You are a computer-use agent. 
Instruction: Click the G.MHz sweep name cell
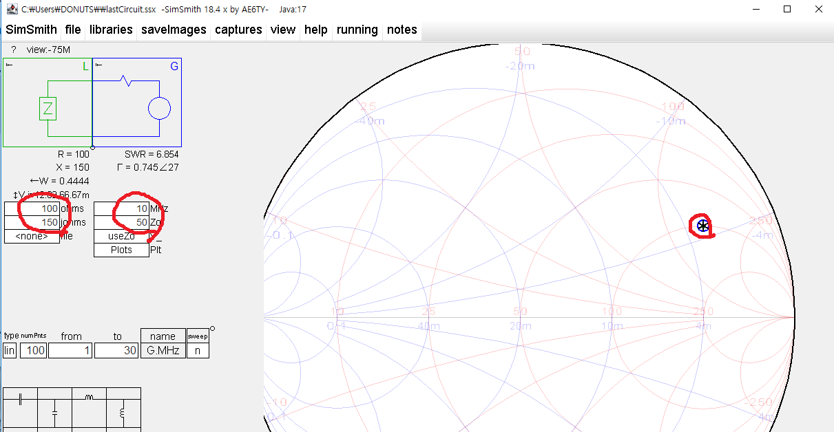click(x=163, y=350)
